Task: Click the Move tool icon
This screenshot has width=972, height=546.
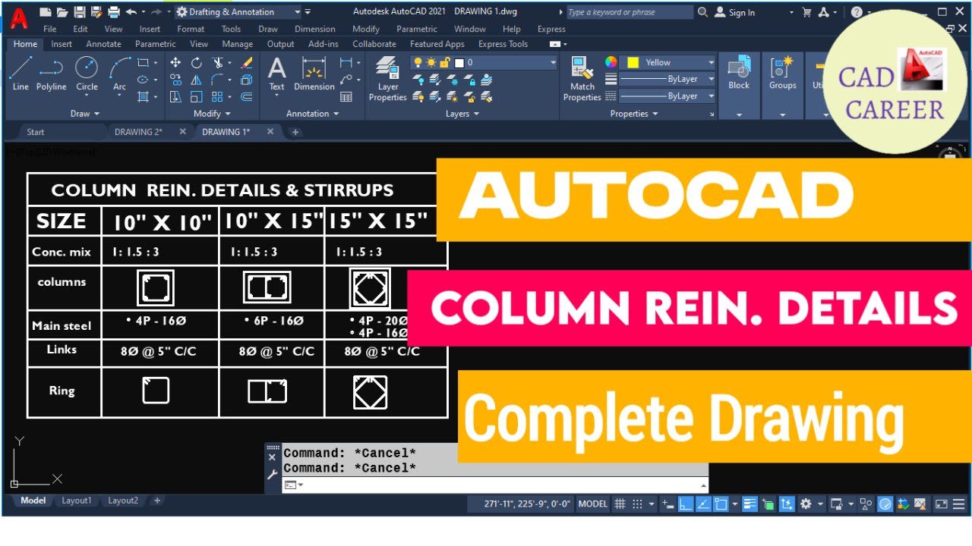Action: click(x=175, y=63)
